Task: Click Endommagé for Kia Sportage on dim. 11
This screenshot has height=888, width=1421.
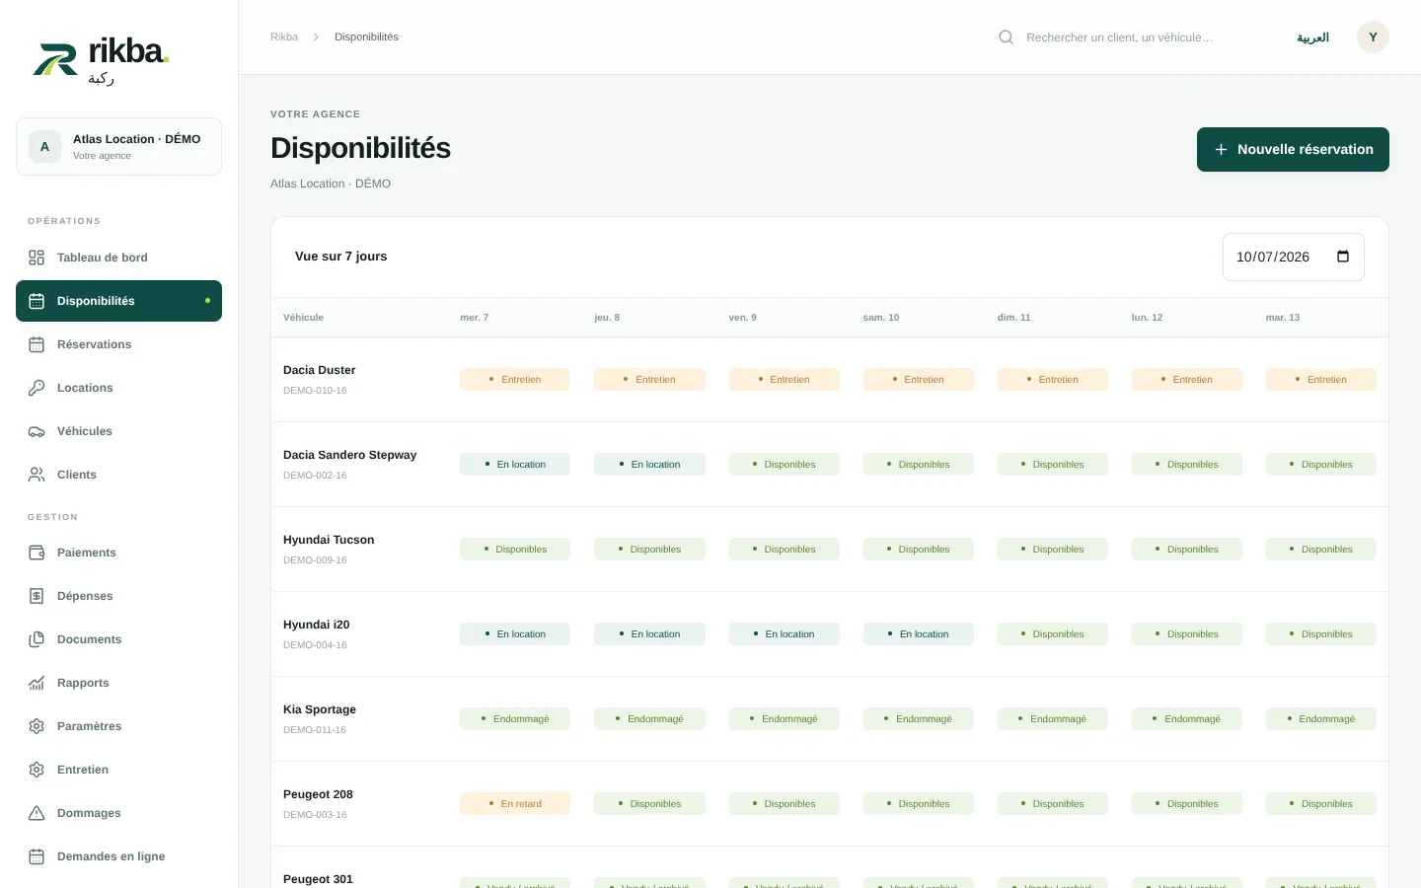Action: [x=1052, y=719]
